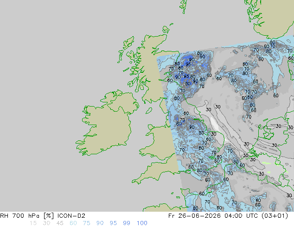
Task: Click the time '04:00 UTC'
Action: pyautogui.click(x=242, y=216)
